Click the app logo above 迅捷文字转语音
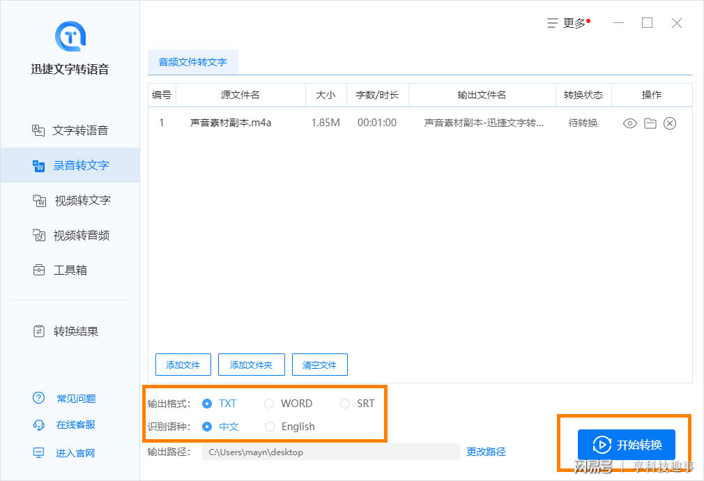 point(70,36)
